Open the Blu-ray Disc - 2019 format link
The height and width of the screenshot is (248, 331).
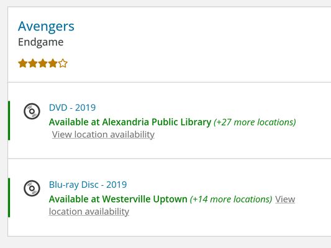[x=88, y=185]
